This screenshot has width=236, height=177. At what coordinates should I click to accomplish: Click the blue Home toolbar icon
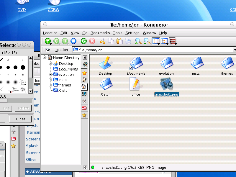click(73, 41)
